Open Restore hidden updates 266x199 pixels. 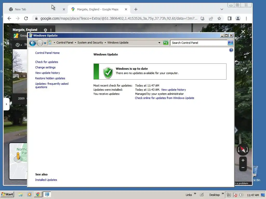click(50, 78)
